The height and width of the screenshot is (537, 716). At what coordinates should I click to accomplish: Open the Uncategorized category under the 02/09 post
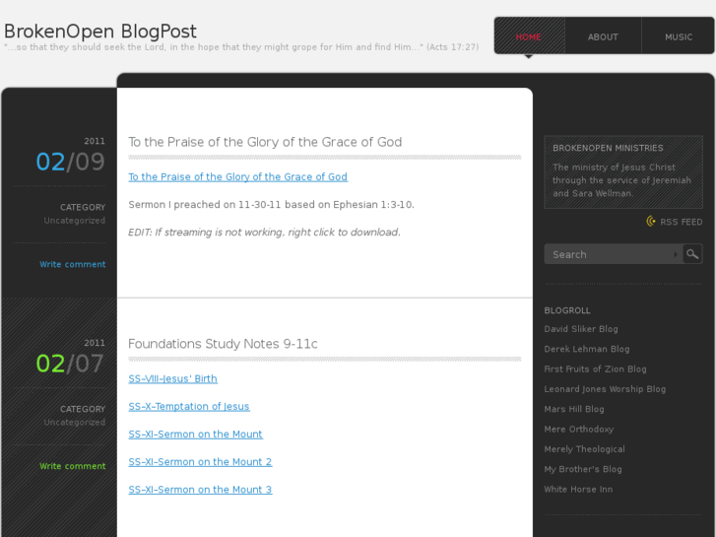(74, 221)
